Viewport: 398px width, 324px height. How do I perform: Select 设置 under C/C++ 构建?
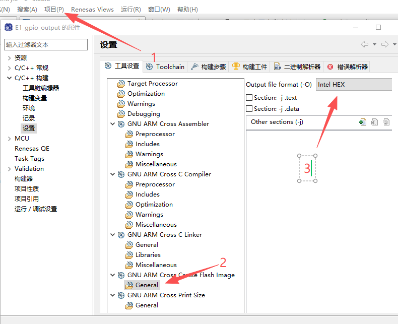pyautogui.click(x=29, y=128)
